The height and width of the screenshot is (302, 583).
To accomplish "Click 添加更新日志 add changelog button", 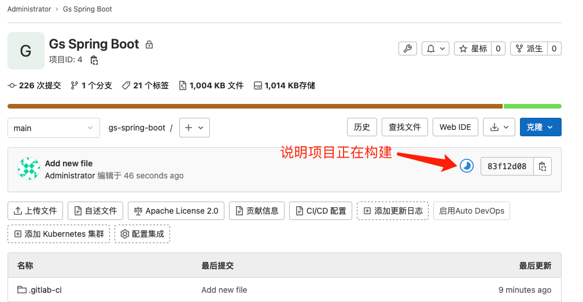I will 393,211.
